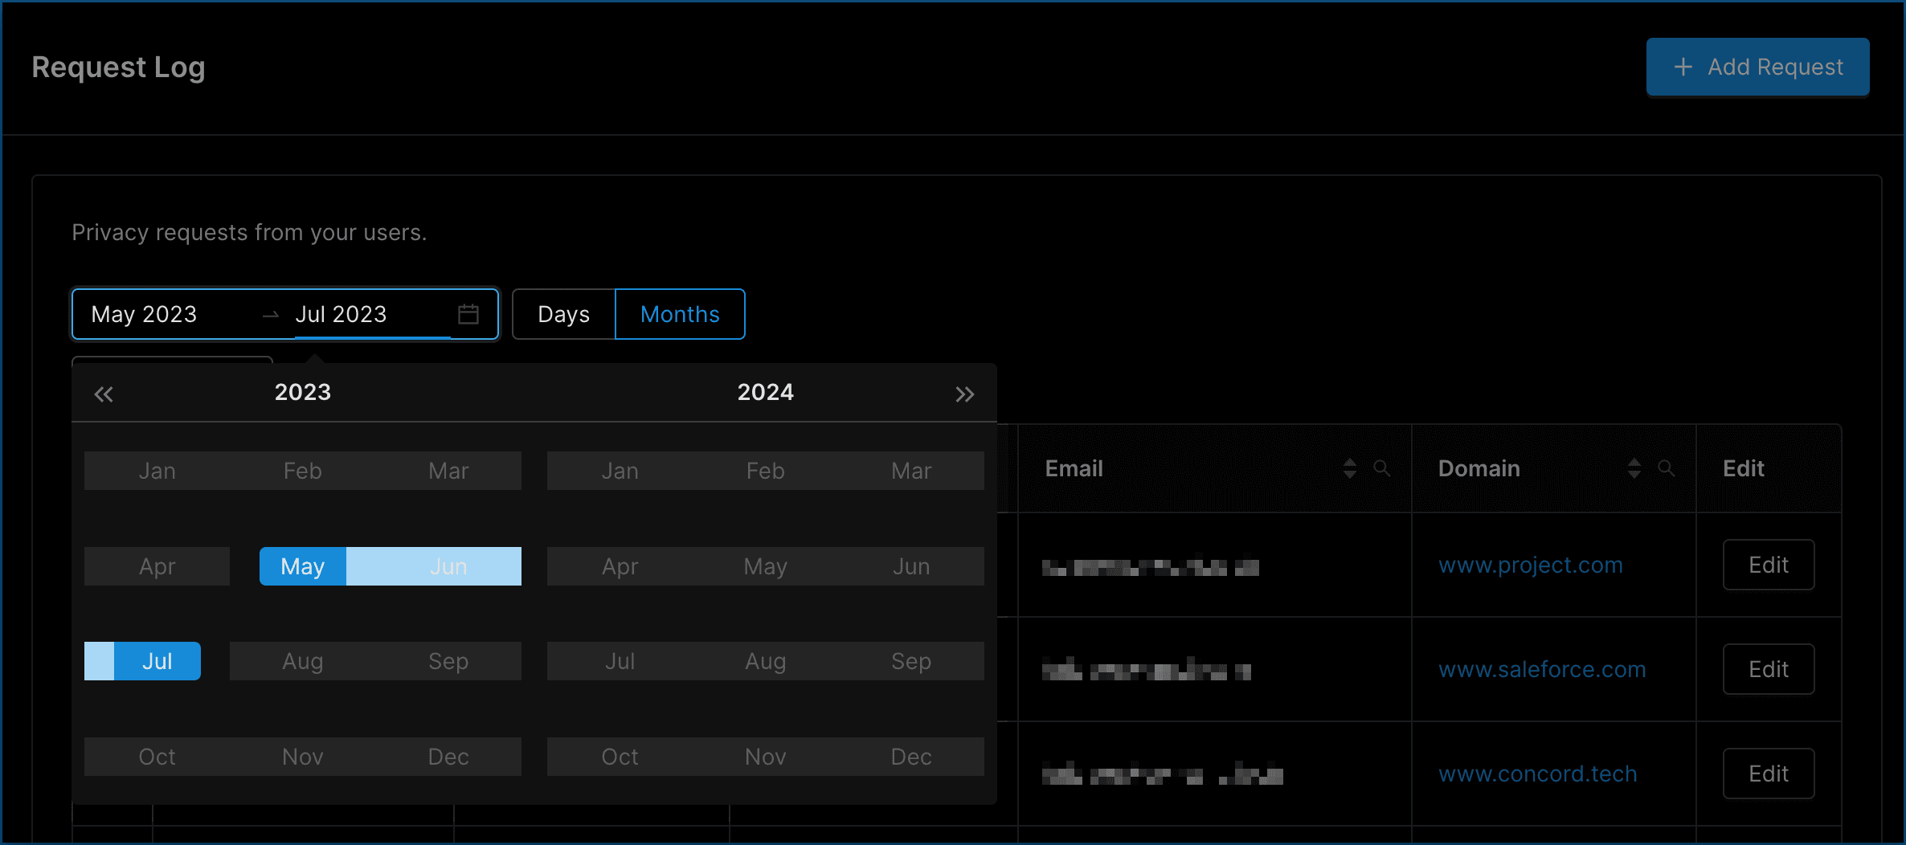Click the 2024 year header
The height and width of the screenshot is (845, 1906).
point(765,392)
